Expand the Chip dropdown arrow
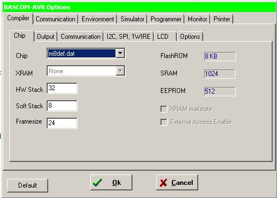The height and width of the screenshot is (198, 277). (x=120, y=53)
